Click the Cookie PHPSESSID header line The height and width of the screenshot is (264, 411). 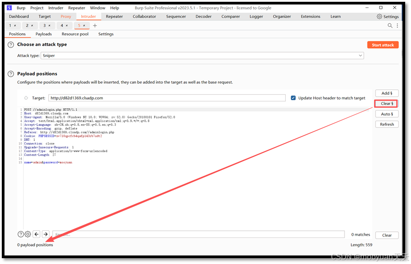click(x=63, y=136)
